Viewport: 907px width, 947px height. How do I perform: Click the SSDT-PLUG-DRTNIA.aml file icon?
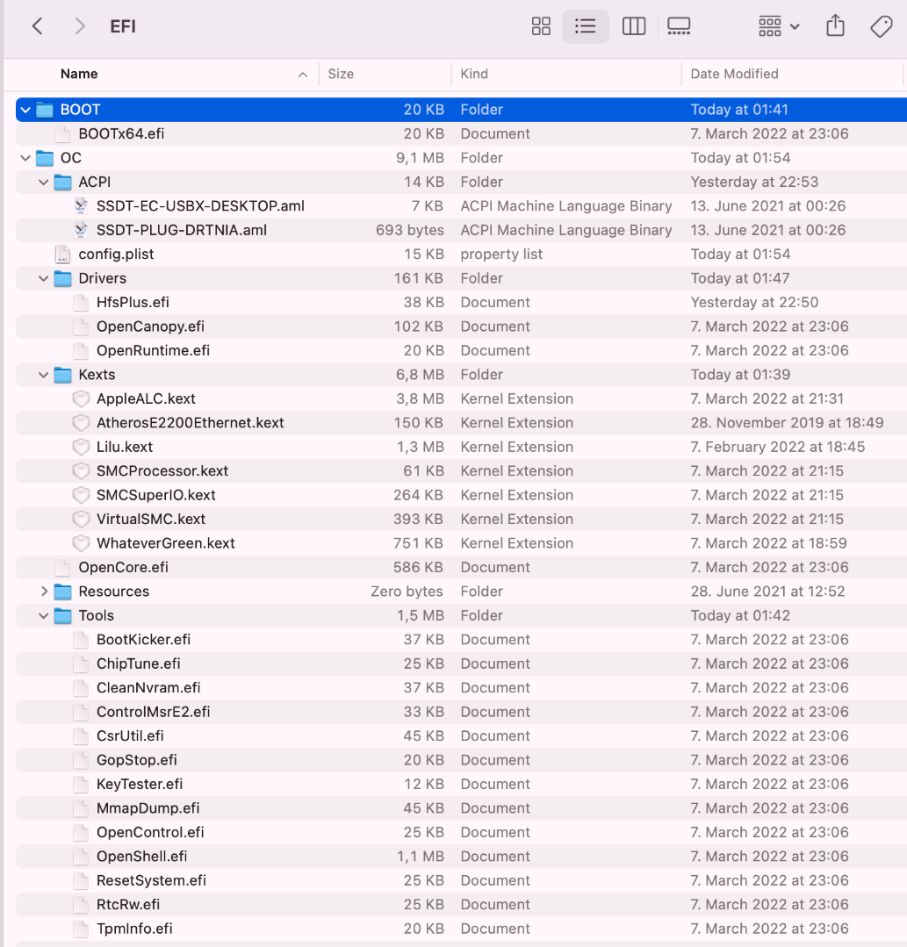point(81,230)
